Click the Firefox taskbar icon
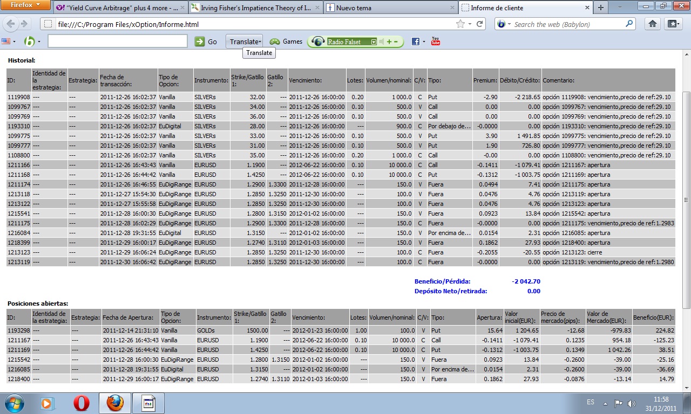The width and height of the screenshot is (691, 414). [x=115, y=403]
